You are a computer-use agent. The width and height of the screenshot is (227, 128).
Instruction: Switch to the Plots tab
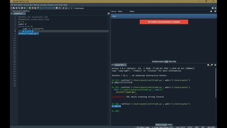click(170, 62)
